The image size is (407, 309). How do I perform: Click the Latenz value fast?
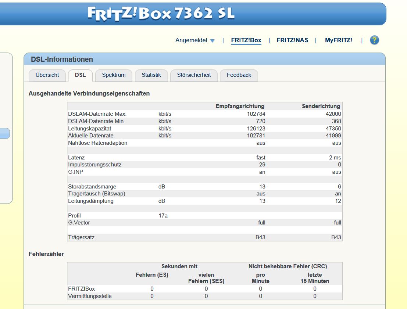click(x=261, y=158)
